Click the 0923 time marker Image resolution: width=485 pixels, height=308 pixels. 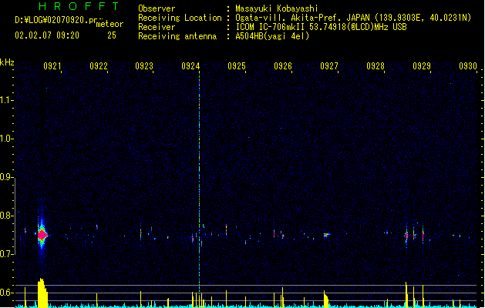(144, 65)
